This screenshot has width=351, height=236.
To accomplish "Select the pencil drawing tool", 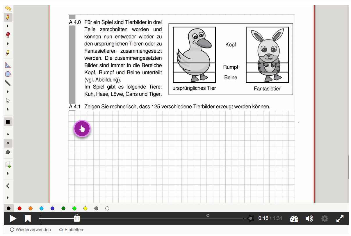I will (8, 17).
